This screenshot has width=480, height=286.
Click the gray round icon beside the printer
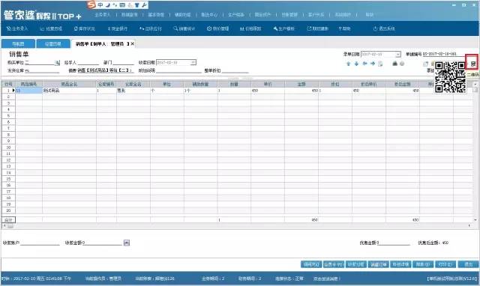coord(402,64)
